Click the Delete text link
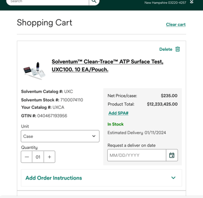This screenshot has width=203, height=198. [166, 49]
